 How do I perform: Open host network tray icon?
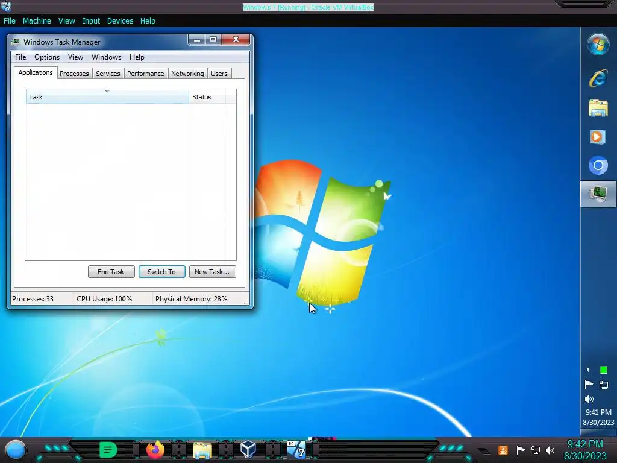tap(536, 450)
